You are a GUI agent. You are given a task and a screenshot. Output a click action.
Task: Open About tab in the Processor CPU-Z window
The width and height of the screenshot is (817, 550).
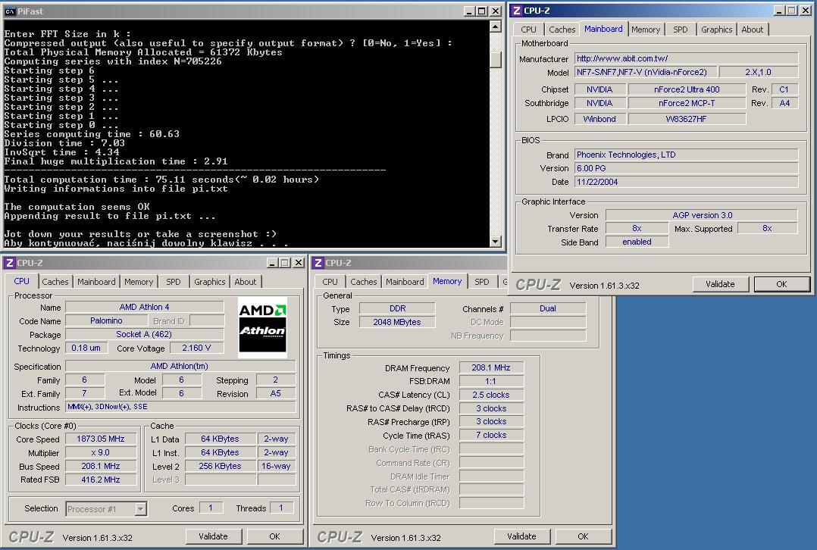[x=245, y=282]
